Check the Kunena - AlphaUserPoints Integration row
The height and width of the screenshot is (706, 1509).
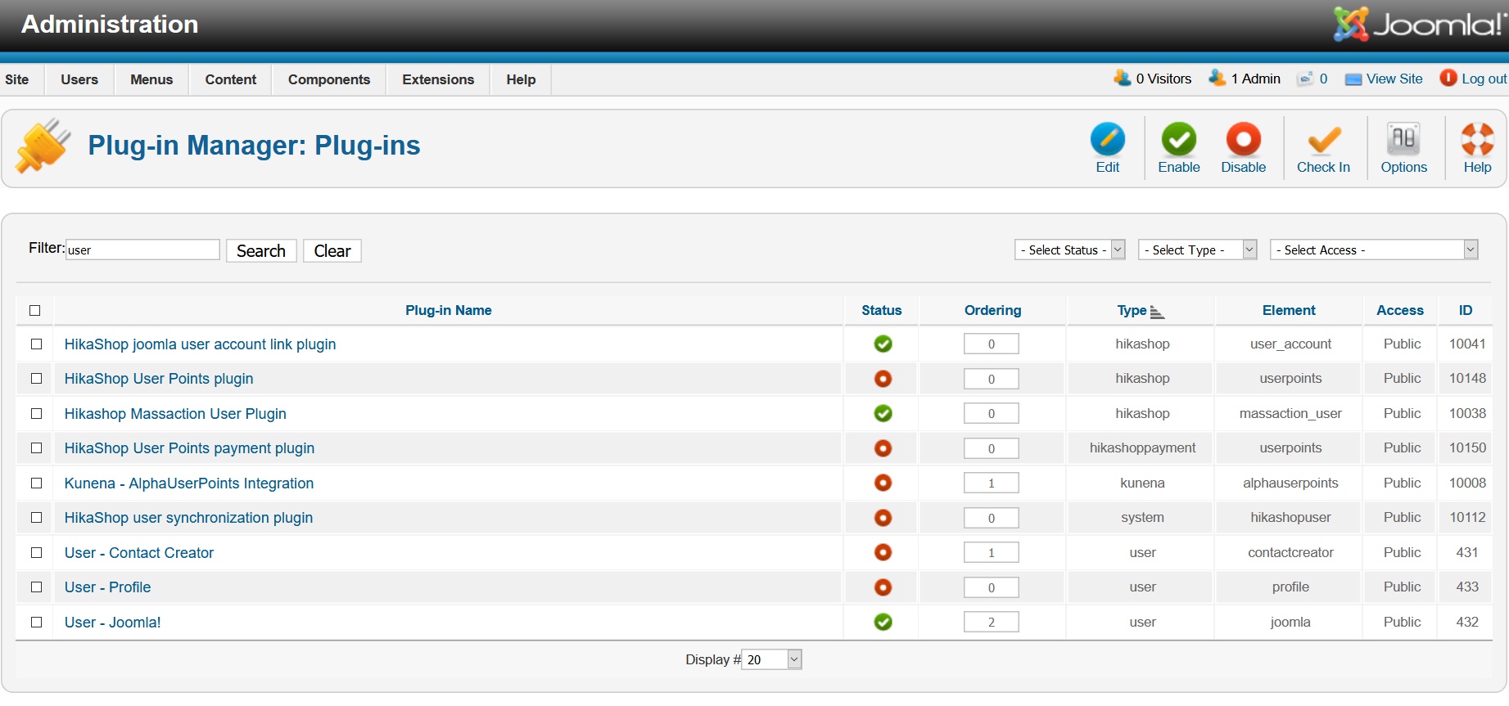click(36, 483)
